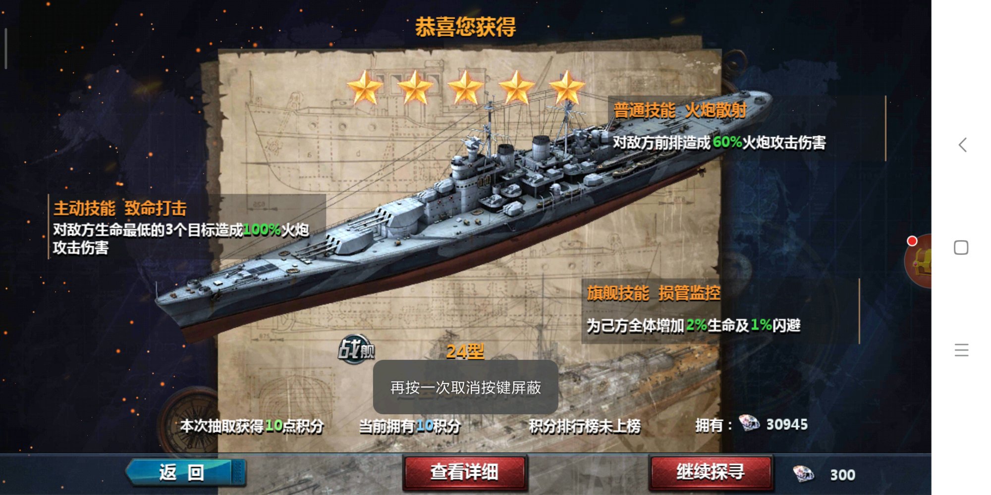The height and width of the screenshot is (495, 991).
Task: Open the Android recent apps menu icon
Action: [961, 350]
